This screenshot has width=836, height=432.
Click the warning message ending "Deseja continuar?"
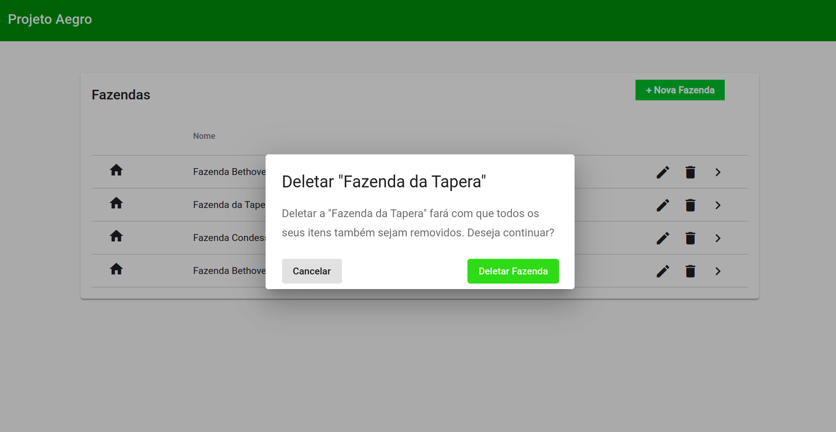click(x=418, y=223)
